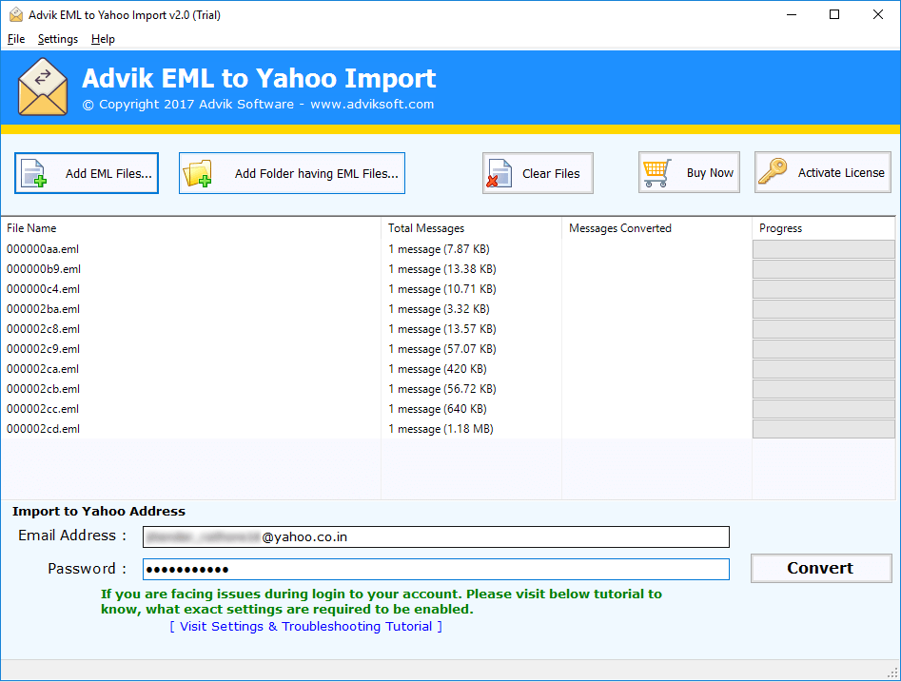Screen dimensions: 901x682
Task: Click the www.adviksoft.com text in banner
Action: tap(372, 105)
